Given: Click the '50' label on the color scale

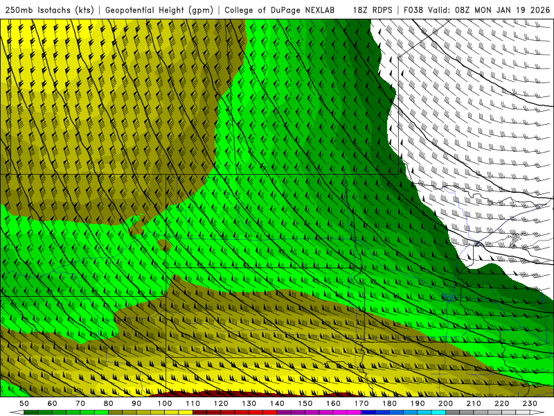Looking at the screenshot, I should (24, 404).
